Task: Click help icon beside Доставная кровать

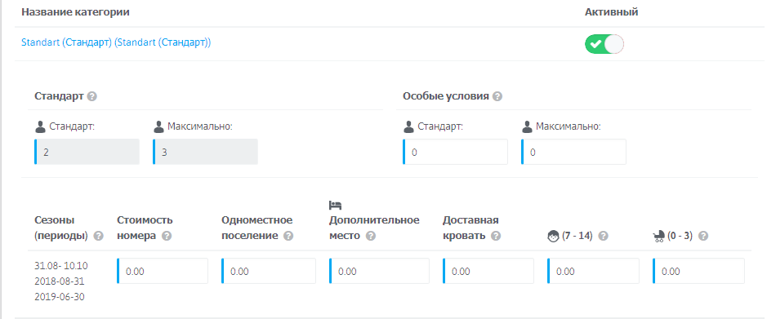Action: coord(496,236)
